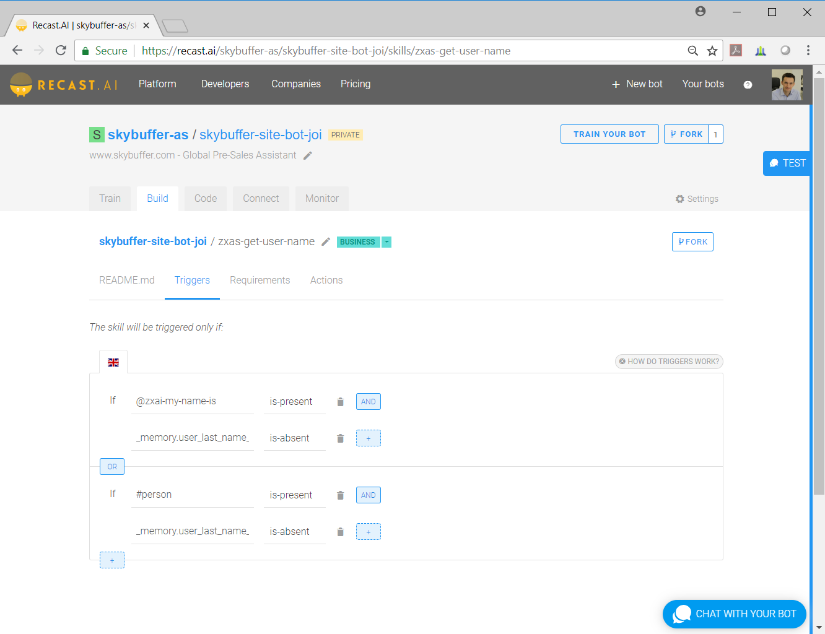825x634 pixels.
Task: Click the browser forward arrow
Action: 39,51
